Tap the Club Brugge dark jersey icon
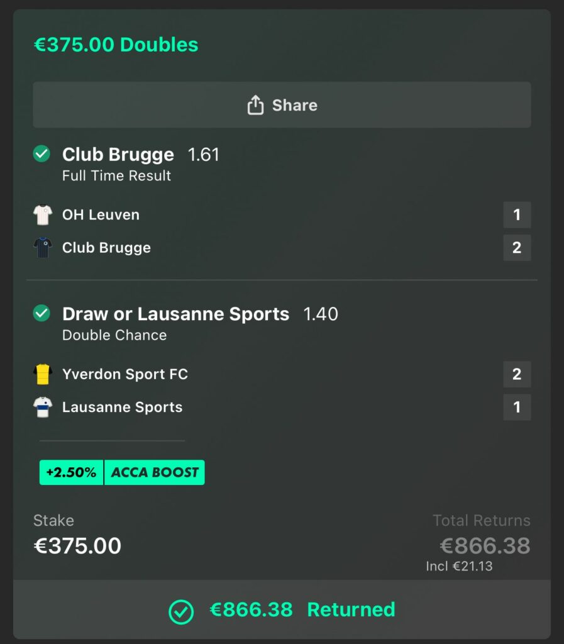564x644 pixels. point(43,248)
